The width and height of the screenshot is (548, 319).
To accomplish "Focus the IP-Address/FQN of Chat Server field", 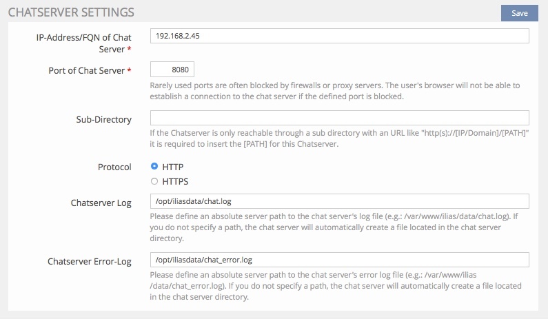I will click(x=338, y=36).
